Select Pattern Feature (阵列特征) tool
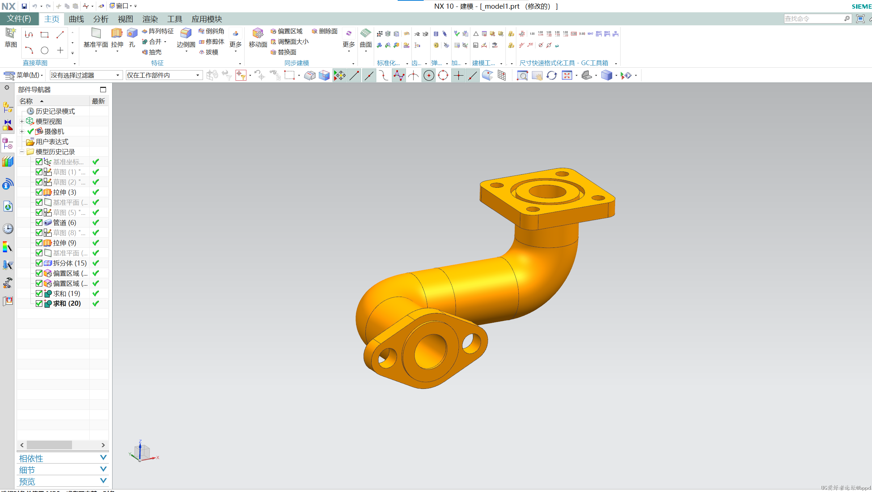 [x=158, y=31]
